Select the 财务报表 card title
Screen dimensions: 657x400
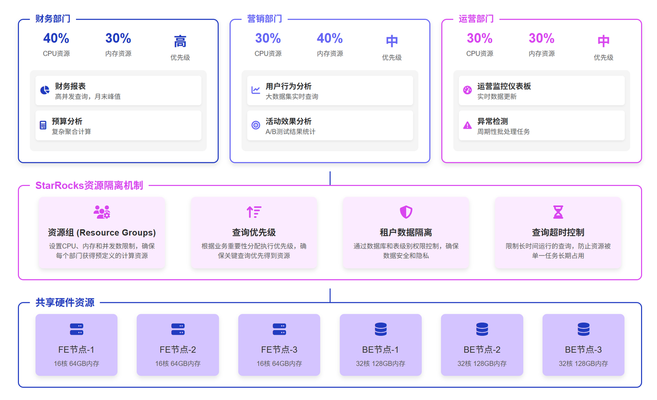click(70, 86)
